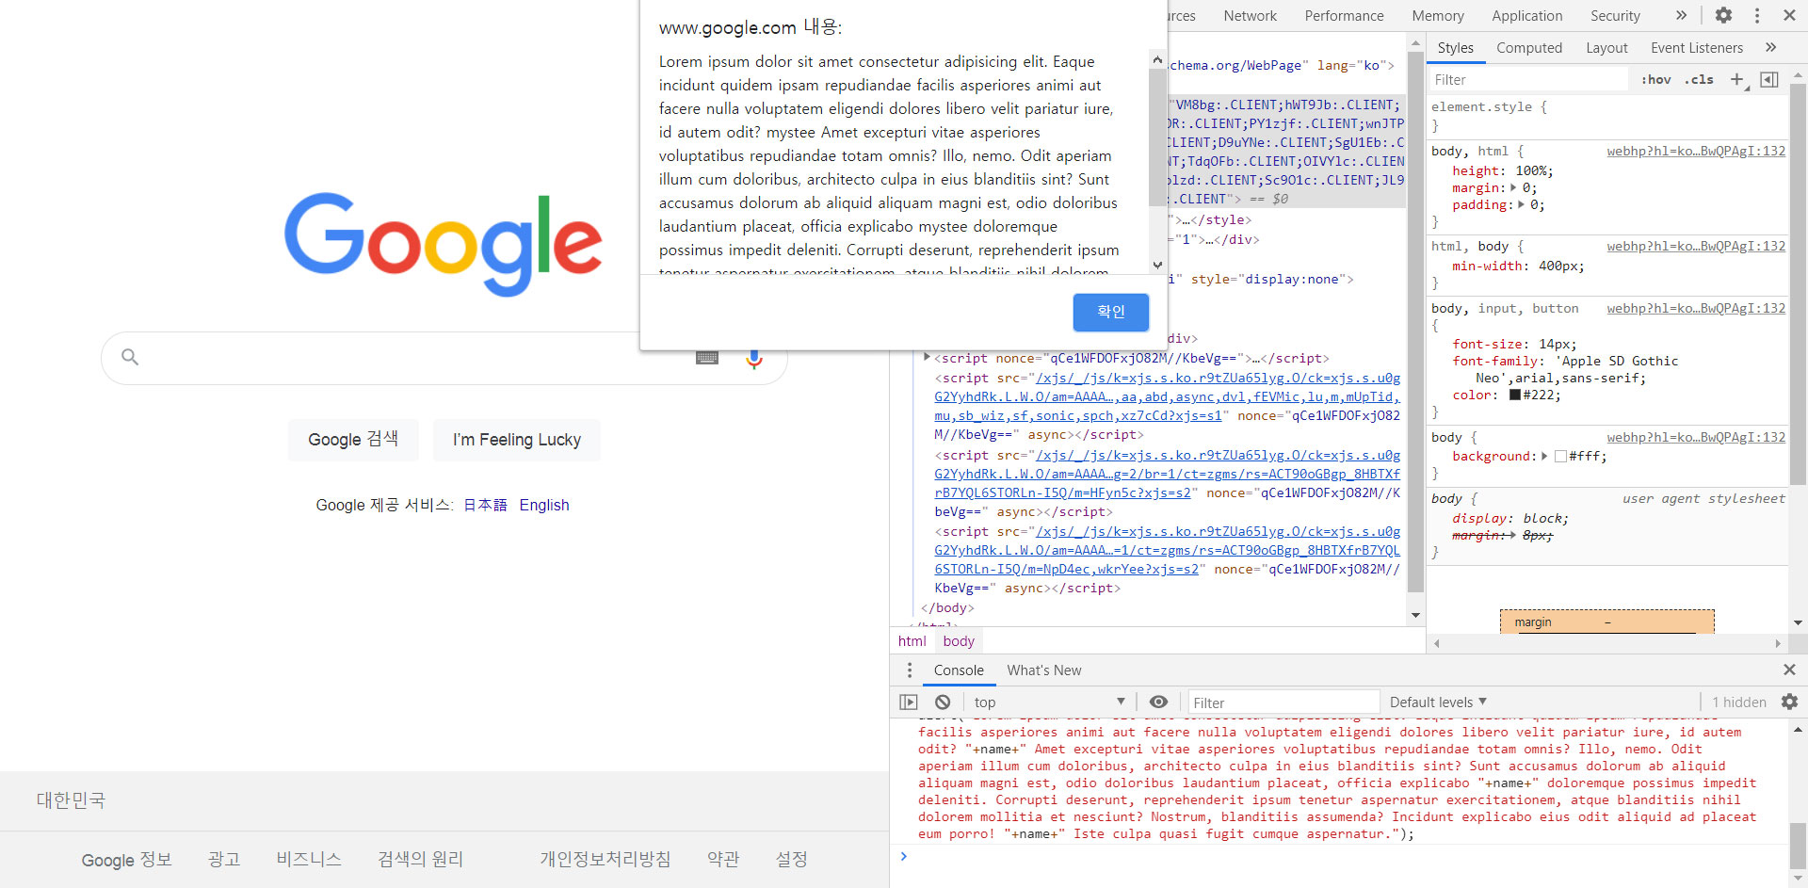This screenshot has width=1808, height=888.
Task: Open Google 정보 footer link
Action: (x=126, y=860)
